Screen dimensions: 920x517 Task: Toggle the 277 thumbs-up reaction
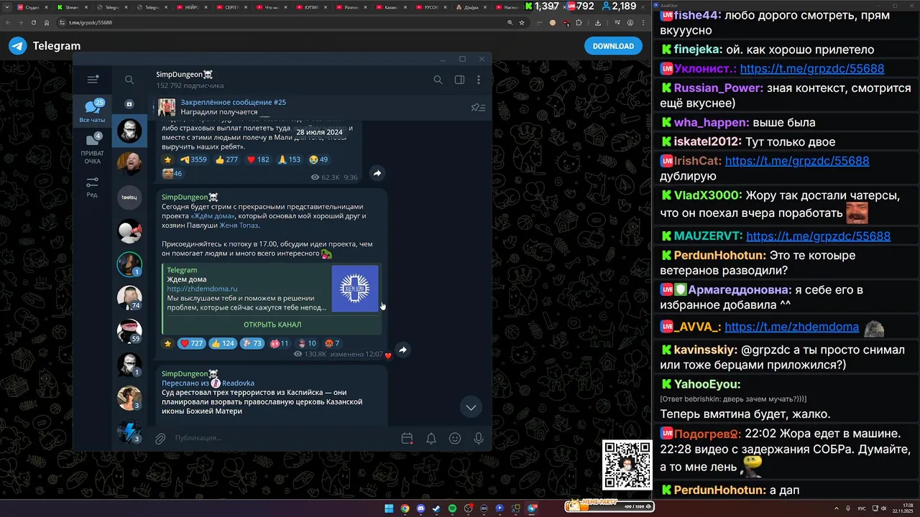[226, 159]
